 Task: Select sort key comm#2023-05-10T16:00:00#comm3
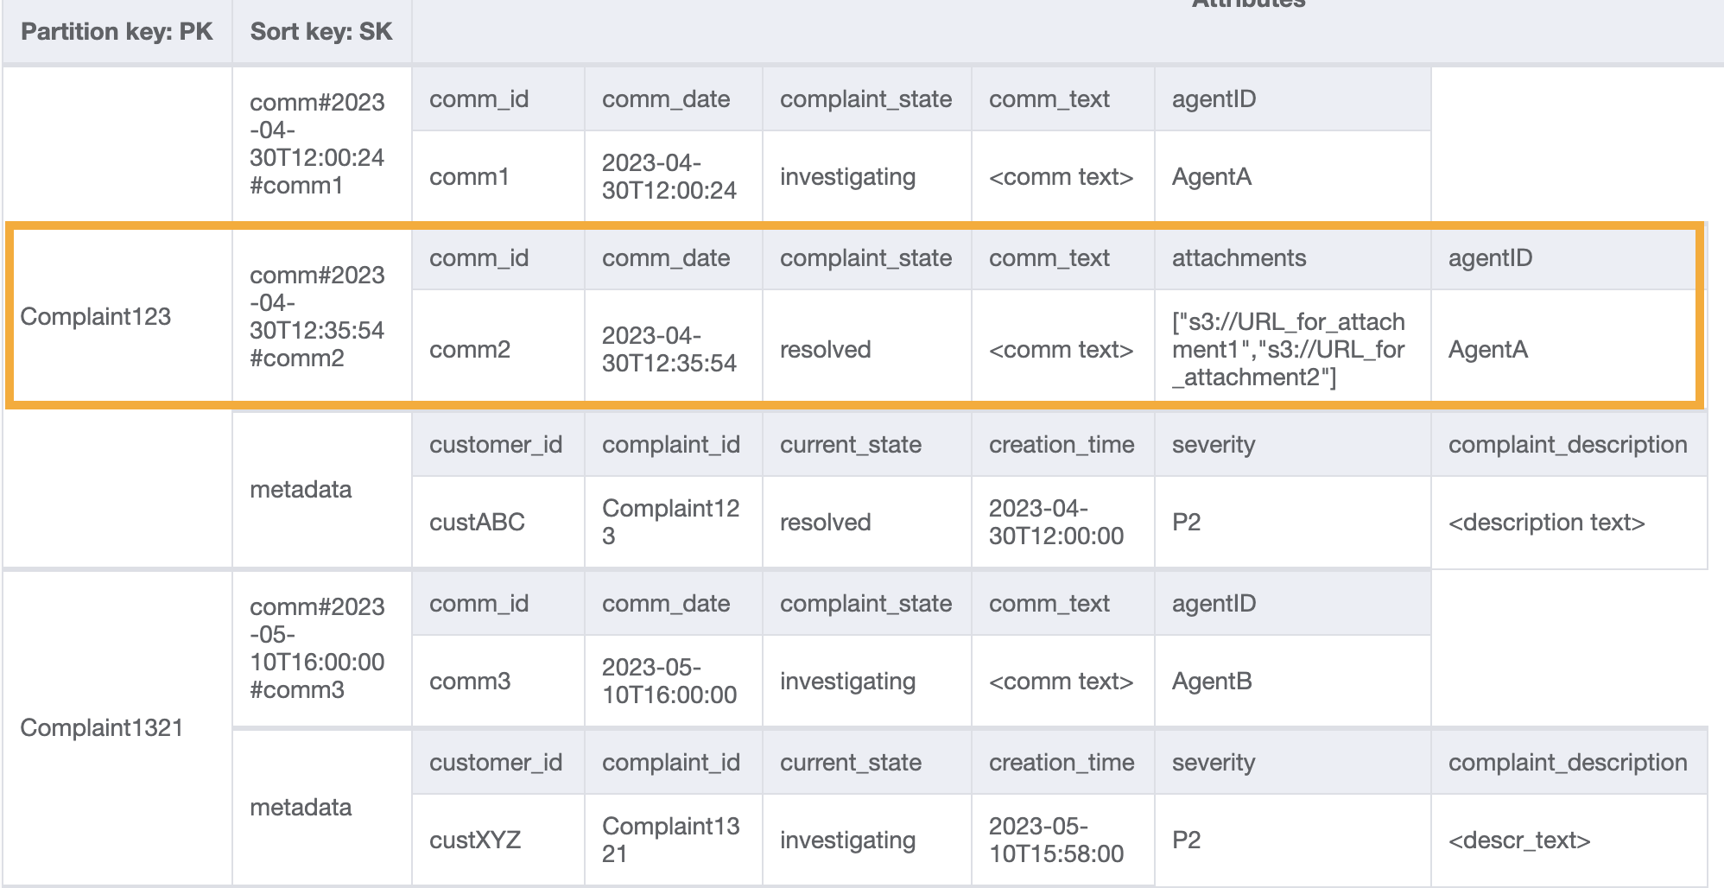pos(317,649)
